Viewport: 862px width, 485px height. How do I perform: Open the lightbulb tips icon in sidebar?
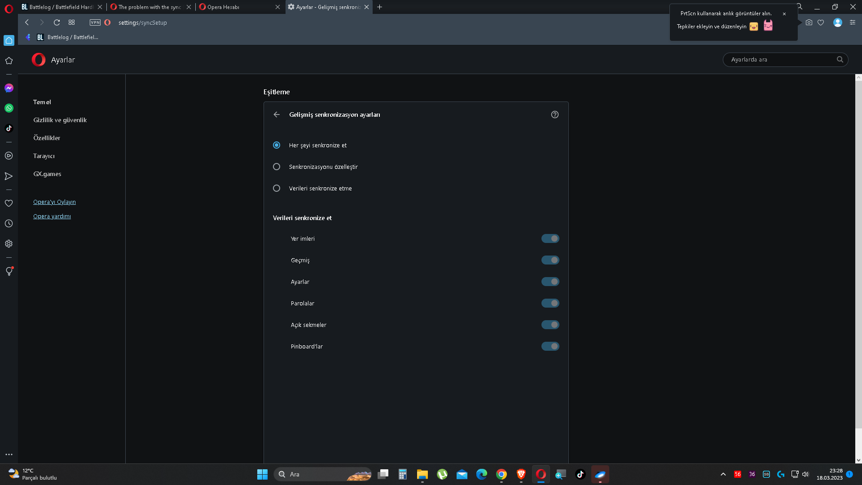click(x=9, y=271)
